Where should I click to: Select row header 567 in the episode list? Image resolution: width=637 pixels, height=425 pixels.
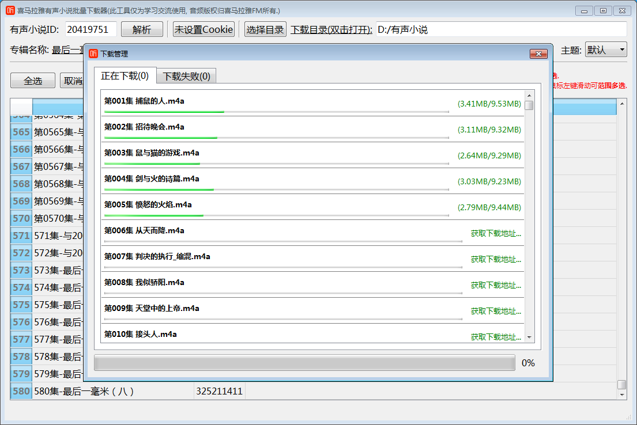point(21,166)
